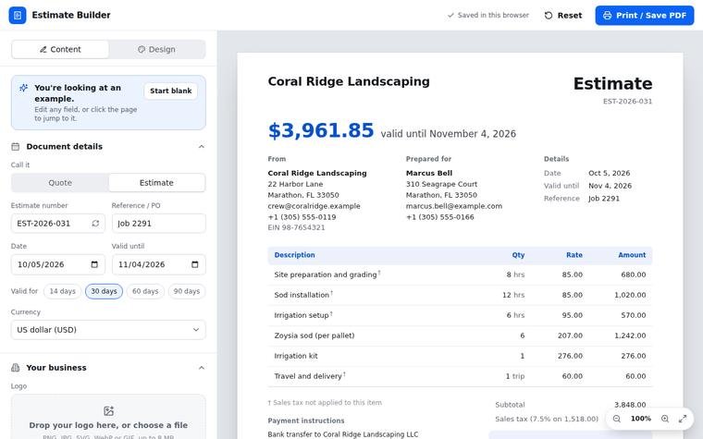Click the Payment instructions heading in preview
703x439 pixels.
click(306, 421)
